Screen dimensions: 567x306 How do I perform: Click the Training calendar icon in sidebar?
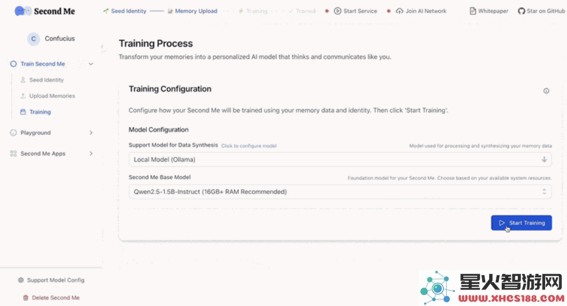tap(23, 112)
